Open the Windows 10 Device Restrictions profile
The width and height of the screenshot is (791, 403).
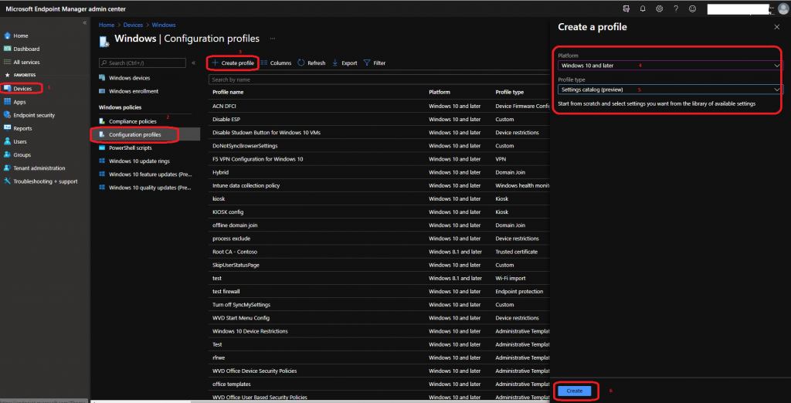pos(250,331)
